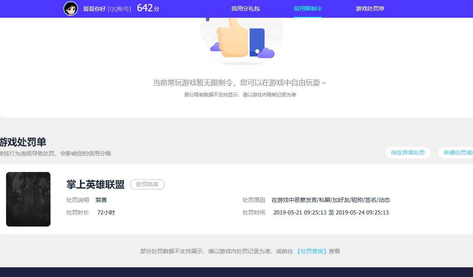Click the 处罚结束 status badge

[147, 184]
